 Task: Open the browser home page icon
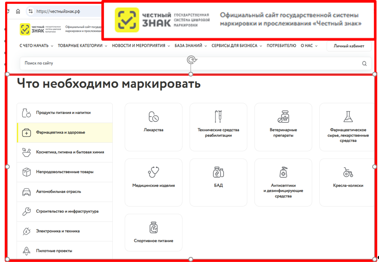pos(18,11)
